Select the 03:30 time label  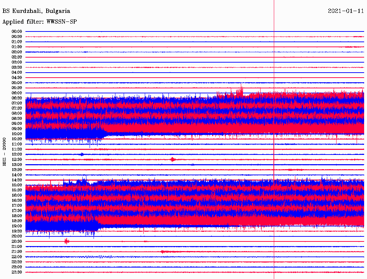17,67
